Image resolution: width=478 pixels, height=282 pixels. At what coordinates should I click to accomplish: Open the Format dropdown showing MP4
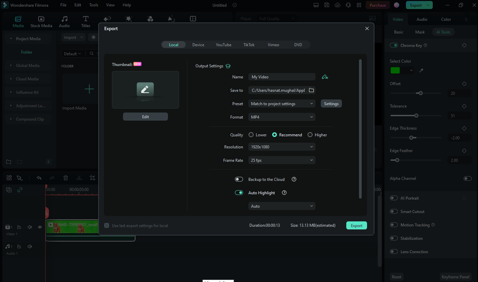(x=282, y=117)
